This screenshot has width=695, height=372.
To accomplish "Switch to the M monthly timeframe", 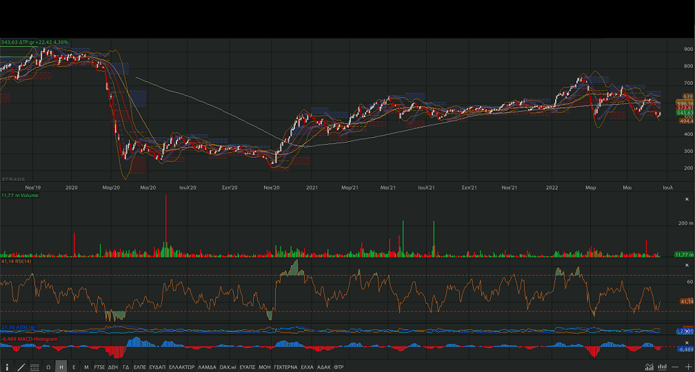I will click(x=86, y=367).
